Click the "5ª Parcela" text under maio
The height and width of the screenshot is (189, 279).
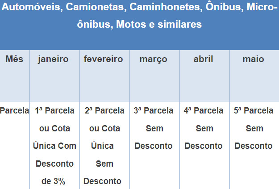pos(254,111)
